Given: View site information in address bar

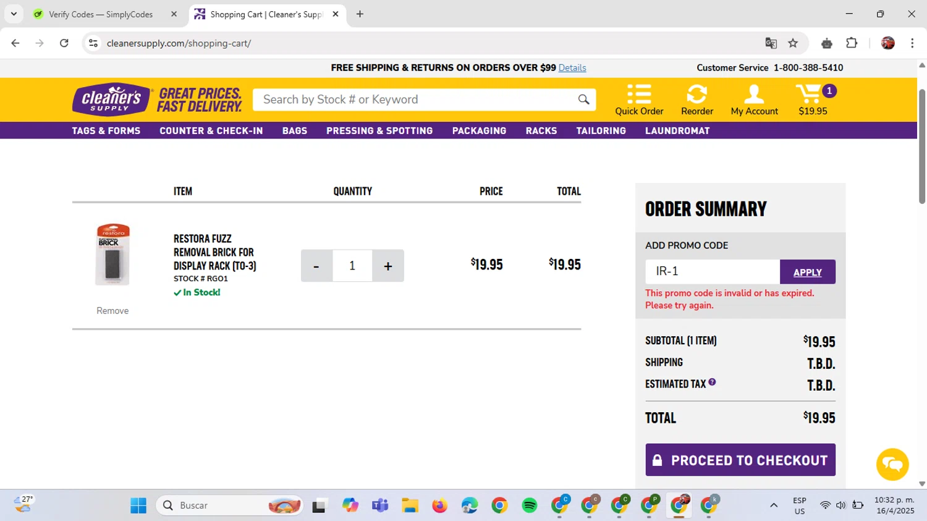Looking at the screenshot, I should pos(93,43).
